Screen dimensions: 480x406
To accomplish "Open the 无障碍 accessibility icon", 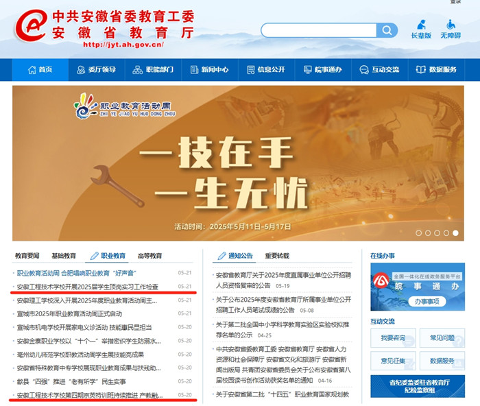I will [450, 29].
